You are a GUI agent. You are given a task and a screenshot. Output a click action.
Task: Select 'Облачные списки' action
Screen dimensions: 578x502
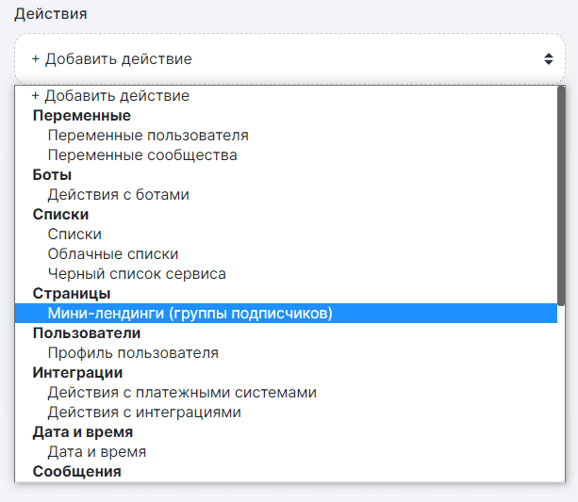click(x=113, y=254)
